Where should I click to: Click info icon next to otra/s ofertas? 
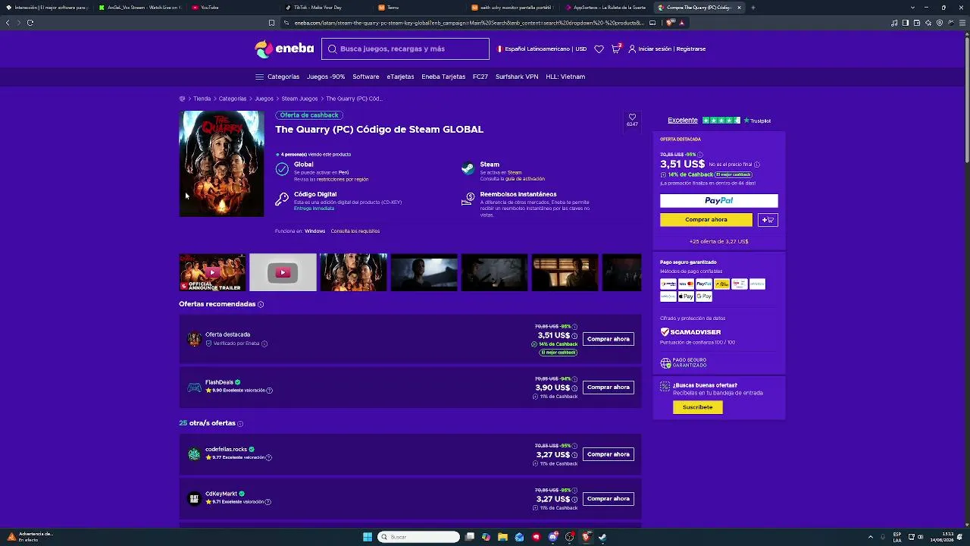[x=240, y=423]
